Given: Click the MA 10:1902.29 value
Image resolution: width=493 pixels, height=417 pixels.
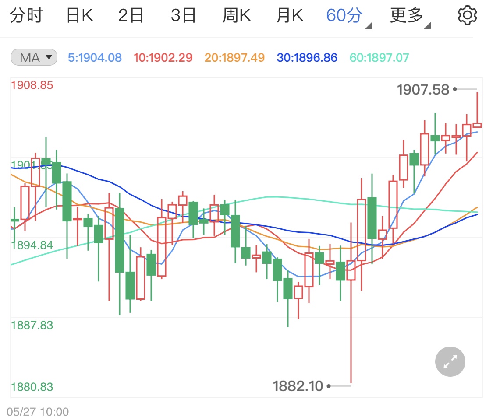Looking at the screenshot, I should [x=163, y=57].
